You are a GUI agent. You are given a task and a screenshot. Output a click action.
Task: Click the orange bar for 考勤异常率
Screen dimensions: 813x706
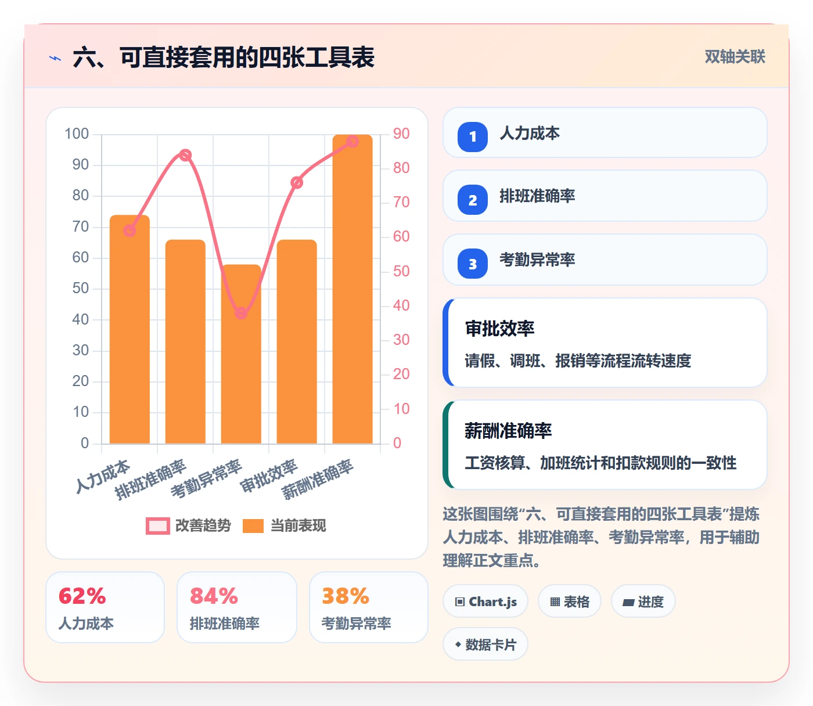coord(241,354)
